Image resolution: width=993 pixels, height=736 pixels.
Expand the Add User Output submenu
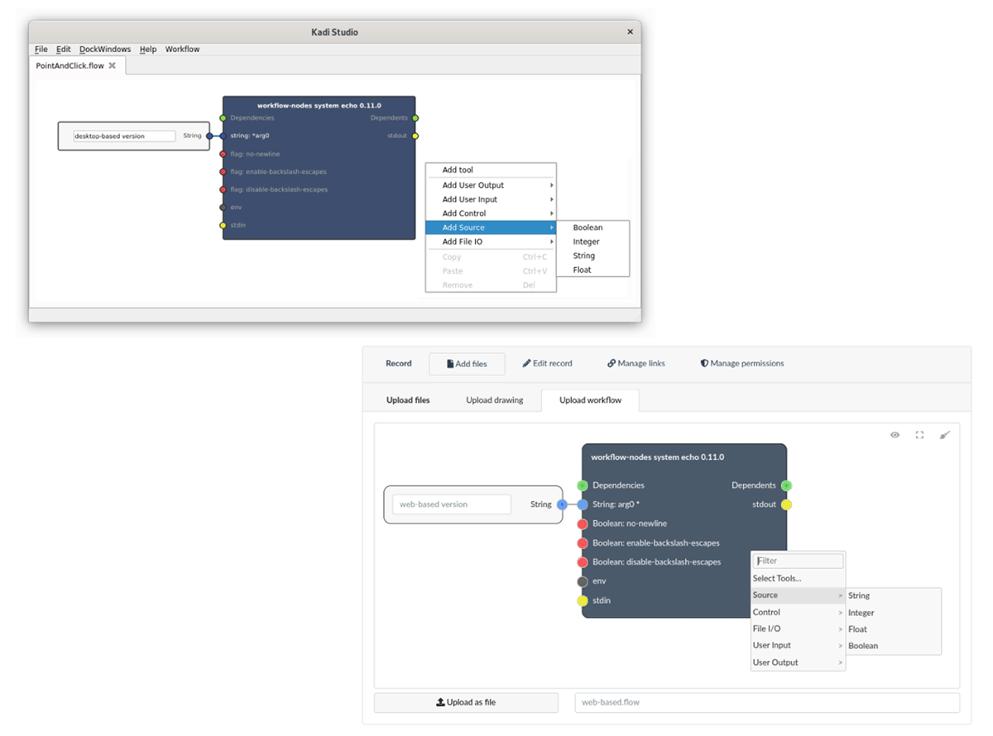(491, 185)
